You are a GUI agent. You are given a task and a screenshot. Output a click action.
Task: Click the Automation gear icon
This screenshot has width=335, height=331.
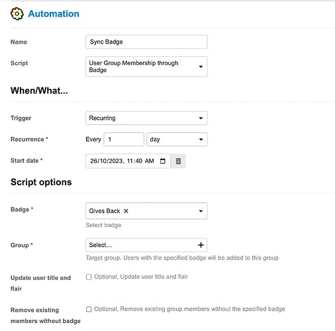[17, 14]
